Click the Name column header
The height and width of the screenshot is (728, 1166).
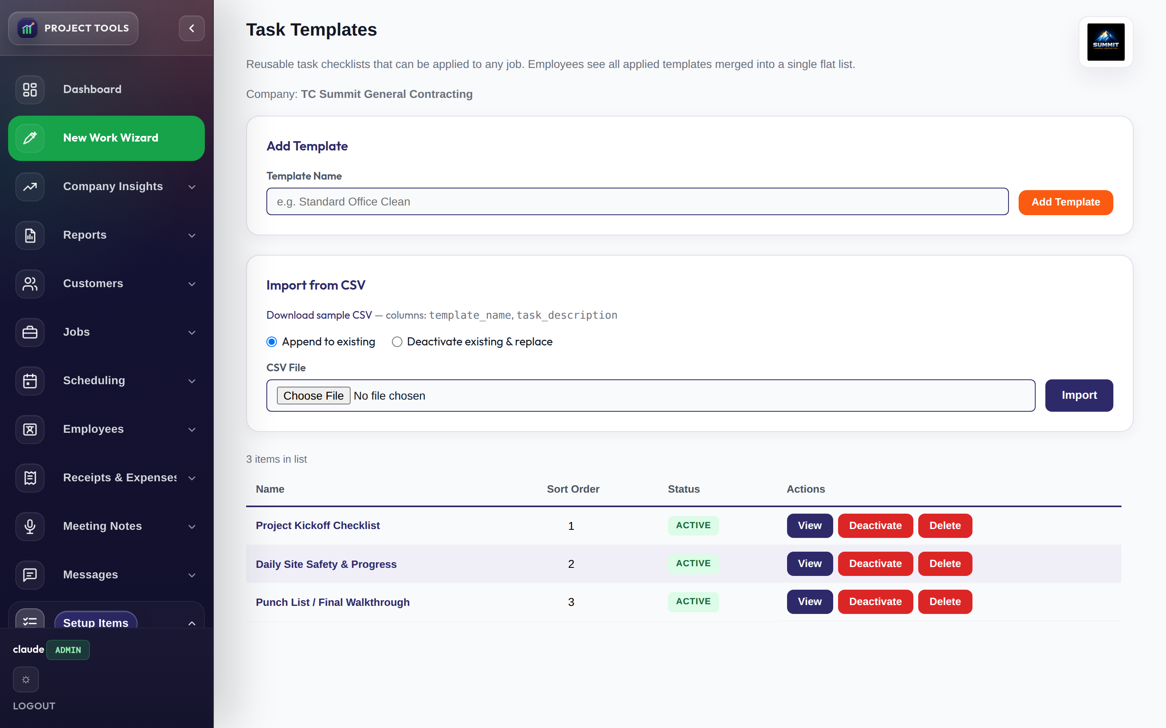click(x=270, y=489)
